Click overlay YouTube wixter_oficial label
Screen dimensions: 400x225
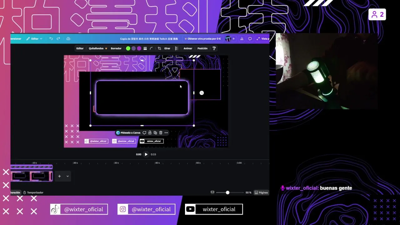(219, 209)
